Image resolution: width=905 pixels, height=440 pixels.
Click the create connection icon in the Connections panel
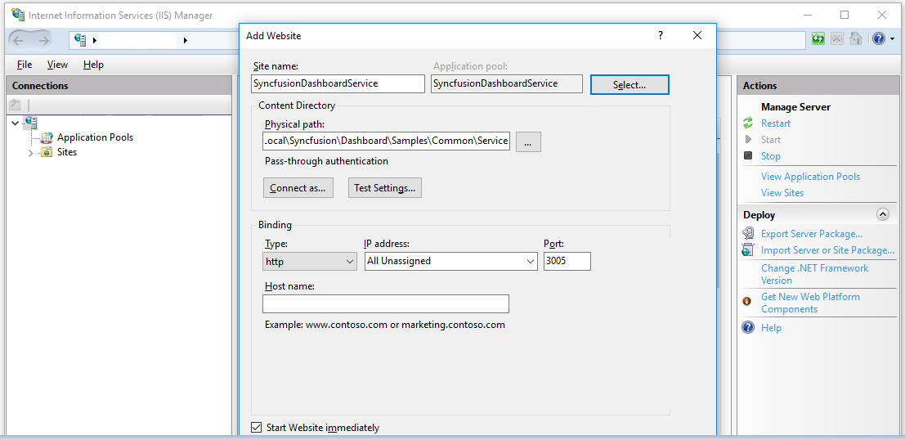pyautogui.click(x=15, y=105)
